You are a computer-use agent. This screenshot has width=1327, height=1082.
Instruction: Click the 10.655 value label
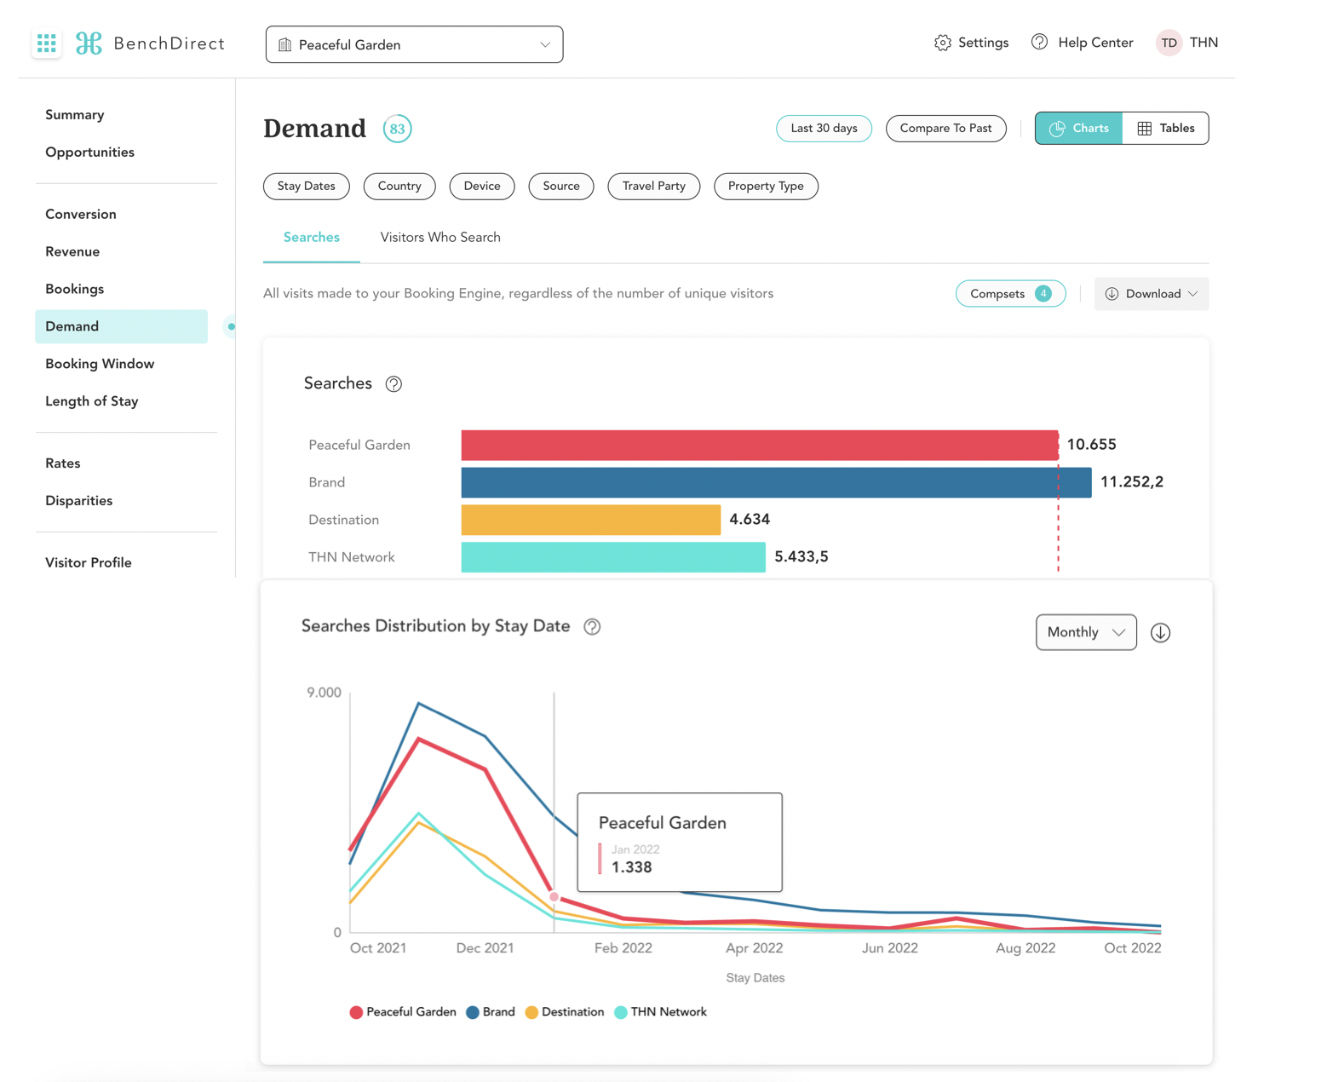tap(1091, 445)
